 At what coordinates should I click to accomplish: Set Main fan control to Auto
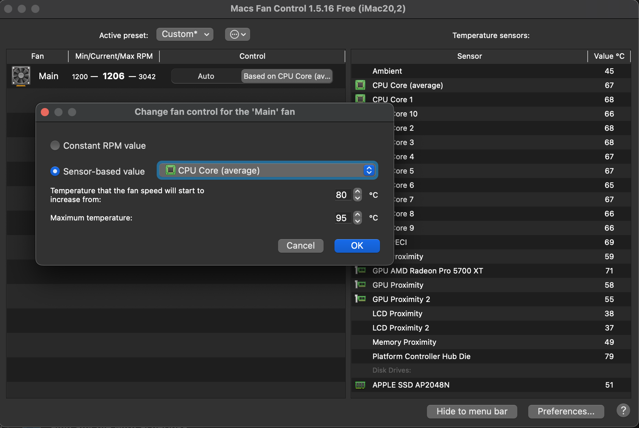[206, 76]
